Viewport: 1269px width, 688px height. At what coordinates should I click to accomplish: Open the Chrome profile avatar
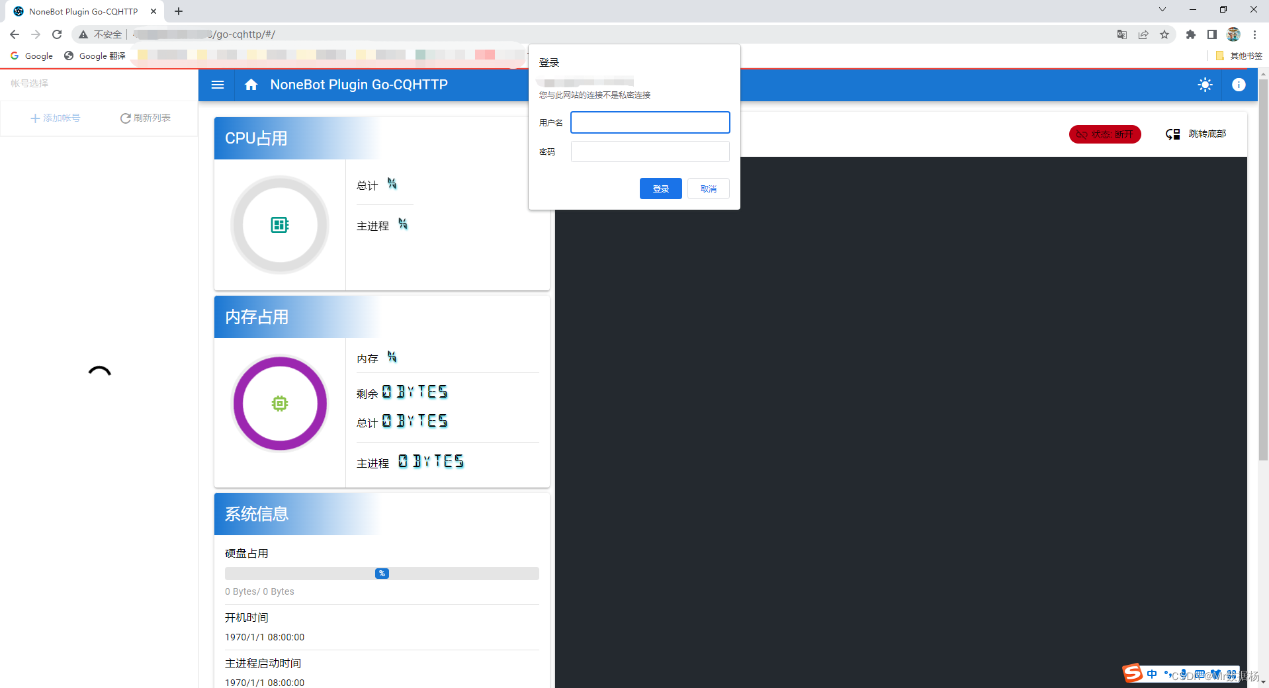[1233, 34]
